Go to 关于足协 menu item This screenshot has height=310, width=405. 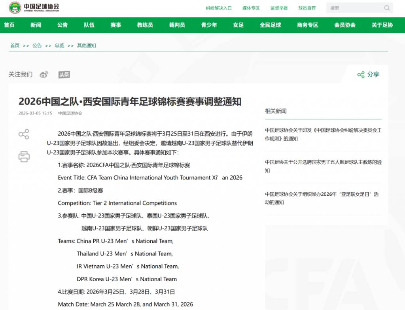(382, 25)
